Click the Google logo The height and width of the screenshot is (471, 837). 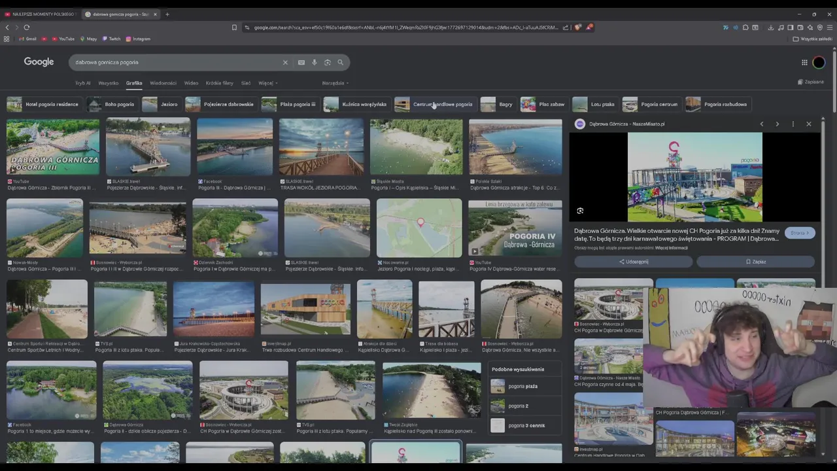39,61
